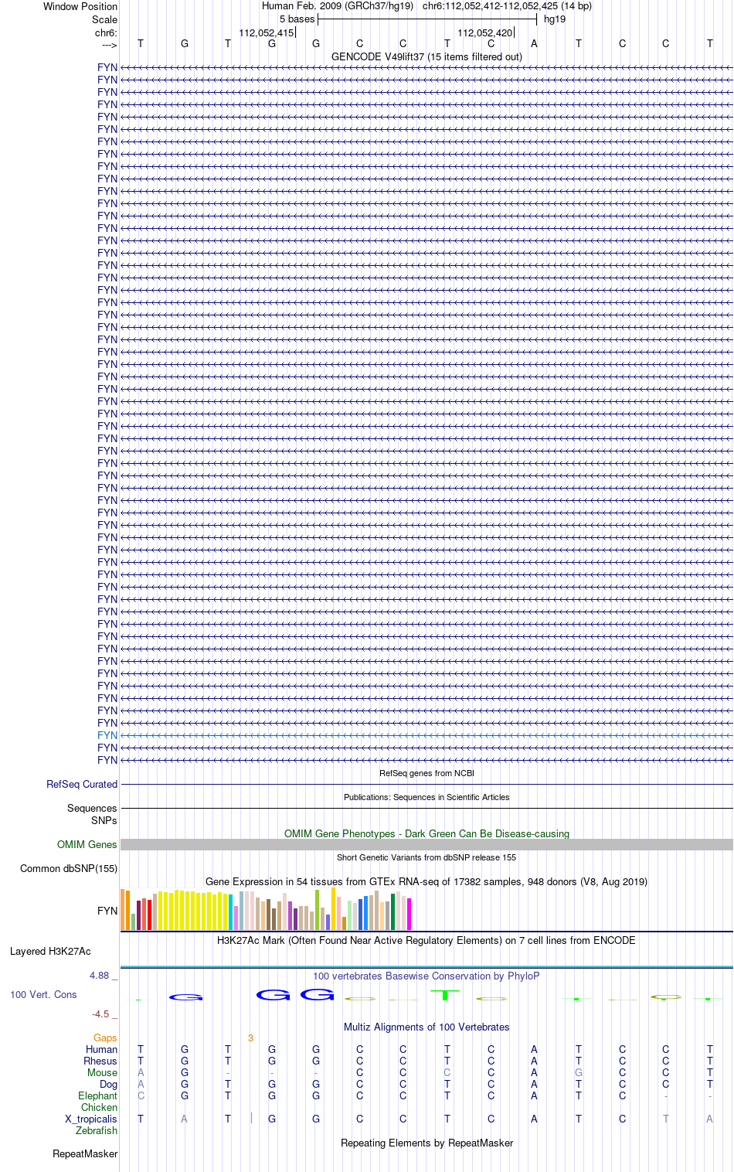Open Gene Expression in 54 tissues title
Image resolution: width=734 pixels, height=1172 pixels.
(426, 881)
